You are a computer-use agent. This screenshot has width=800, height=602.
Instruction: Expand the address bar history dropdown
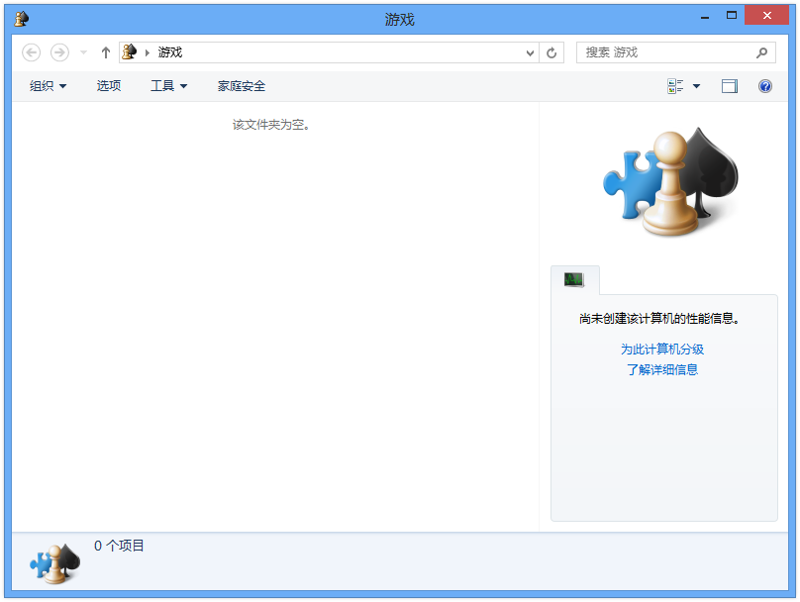click(530, 52)
